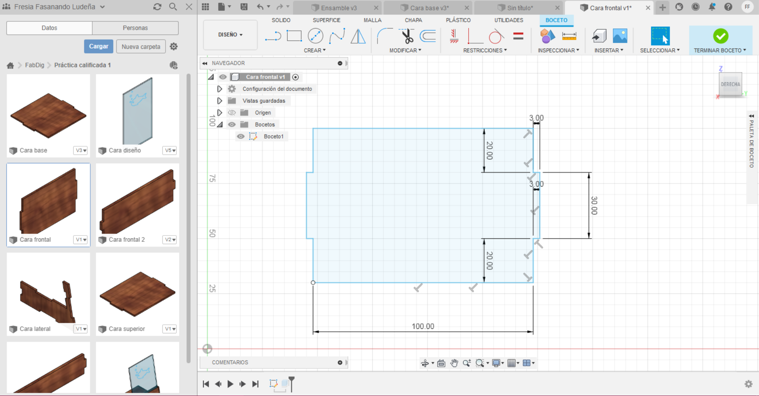Screen dimensions: 759x396
Task: Select the Trim scissors tool
Action: (406, 36)
